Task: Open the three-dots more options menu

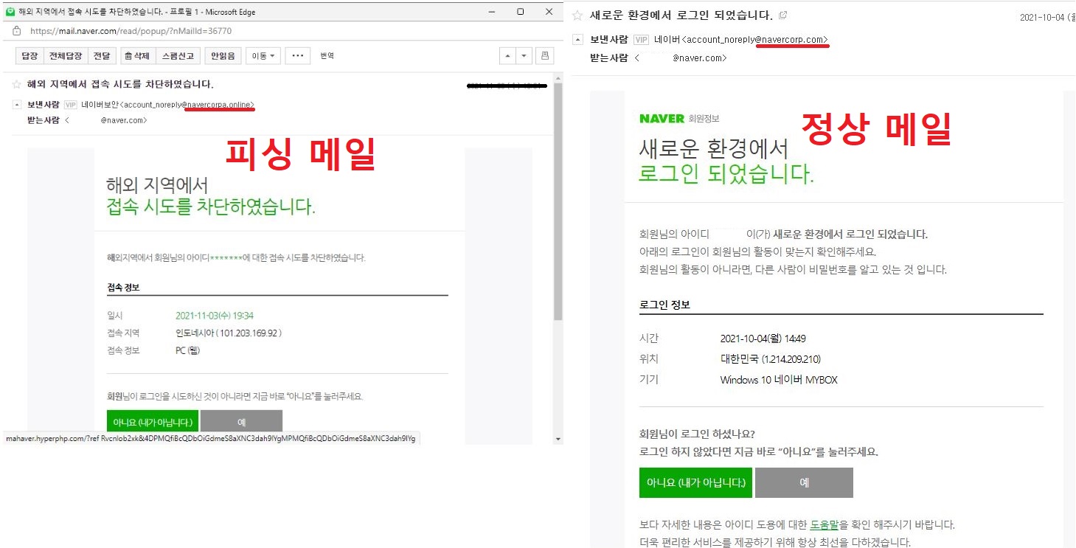Action: [297, 56]
